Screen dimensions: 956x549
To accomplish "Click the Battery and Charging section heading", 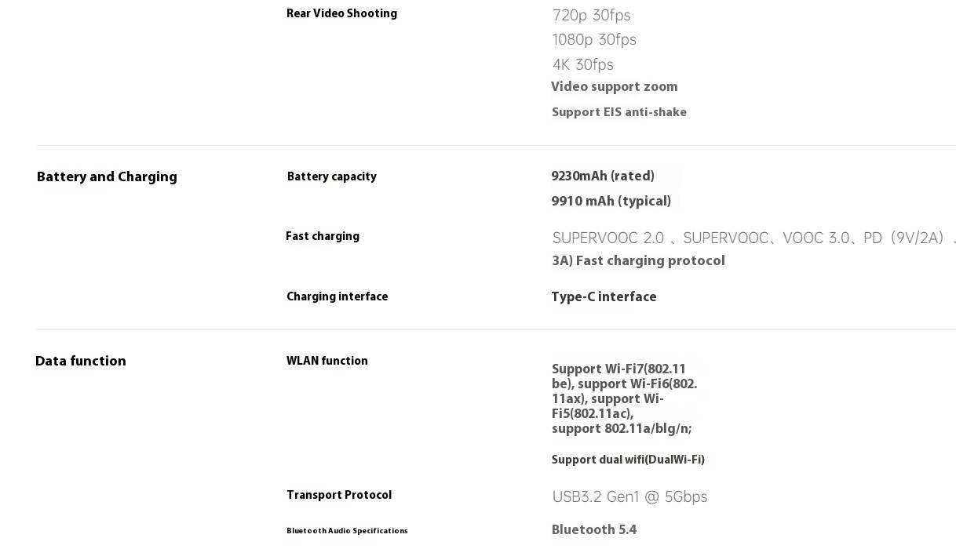I will point(107,177).
